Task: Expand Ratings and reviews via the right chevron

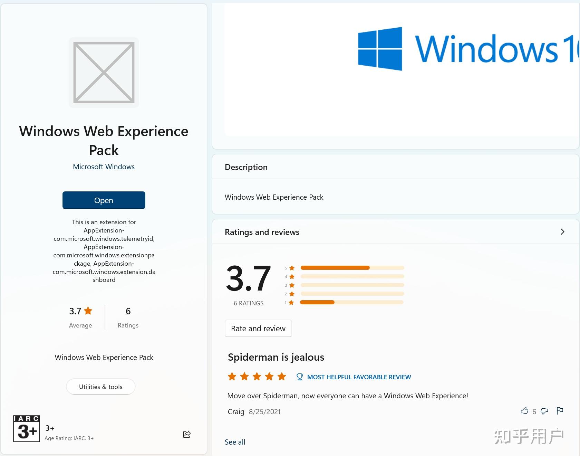Action: 562,232
